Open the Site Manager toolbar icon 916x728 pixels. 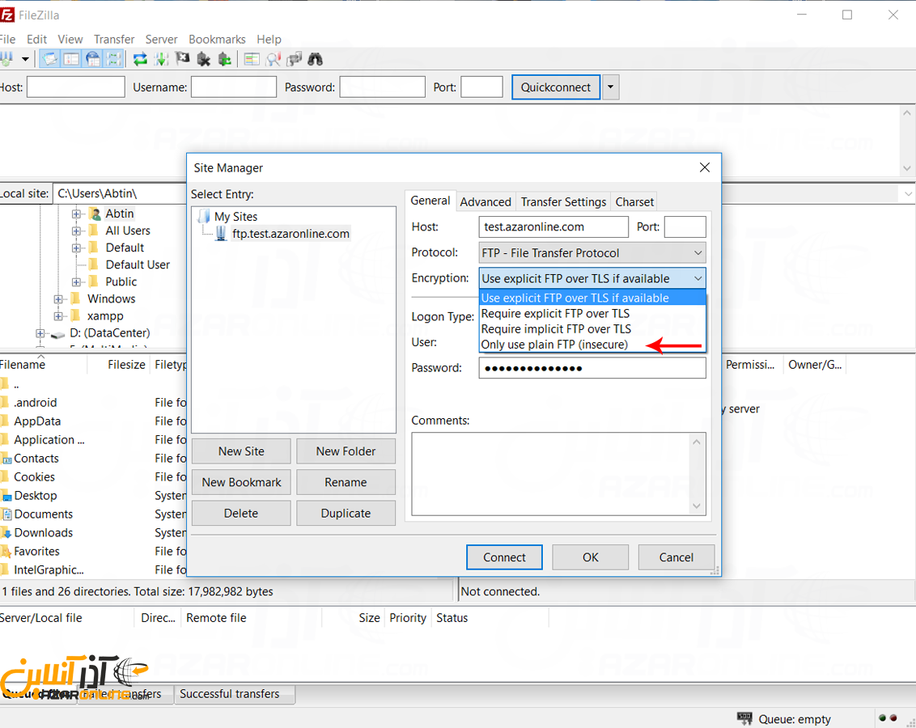coord(8,59)
